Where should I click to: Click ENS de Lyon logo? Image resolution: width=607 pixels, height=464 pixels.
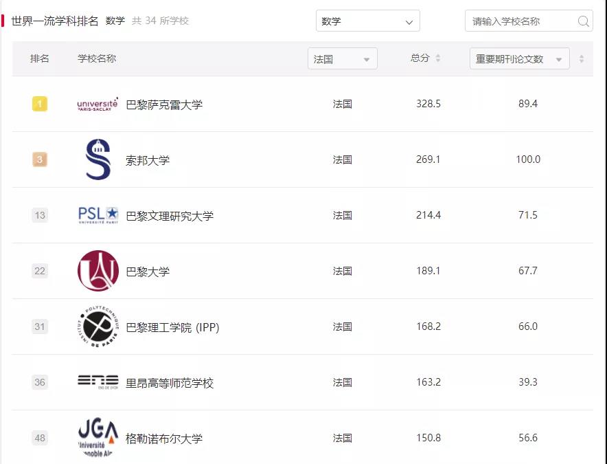click(98, 382)
